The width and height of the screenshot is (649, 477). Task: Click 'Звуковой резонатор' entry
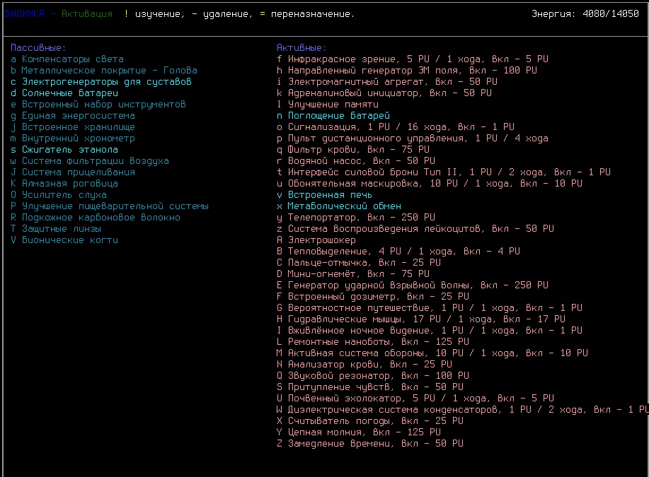click(x=373, y=375)
